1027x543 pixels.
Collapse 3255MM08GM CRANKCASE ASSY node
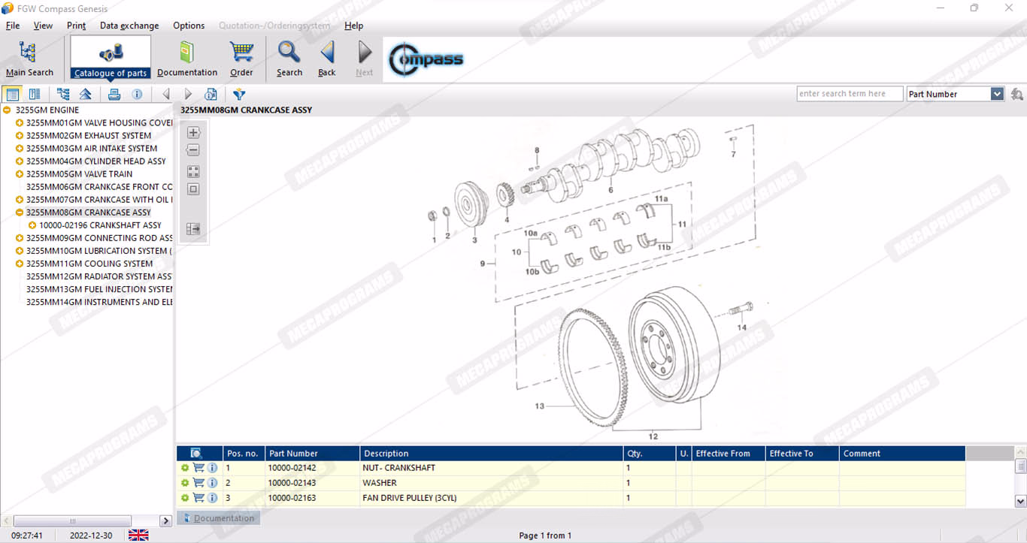[x=20, y=213]
